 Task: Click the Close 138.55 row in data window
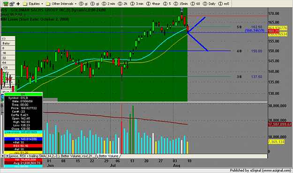tap(23, 129)
